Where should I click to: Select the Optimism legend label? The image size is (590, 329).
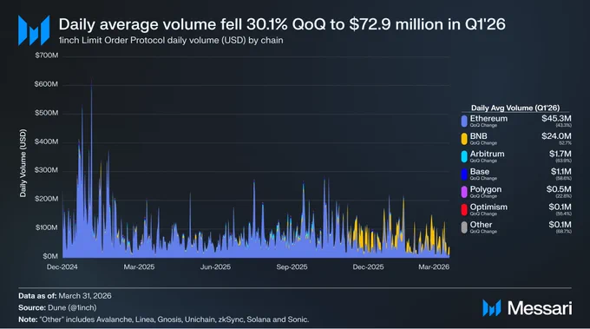tap(488, 207)
